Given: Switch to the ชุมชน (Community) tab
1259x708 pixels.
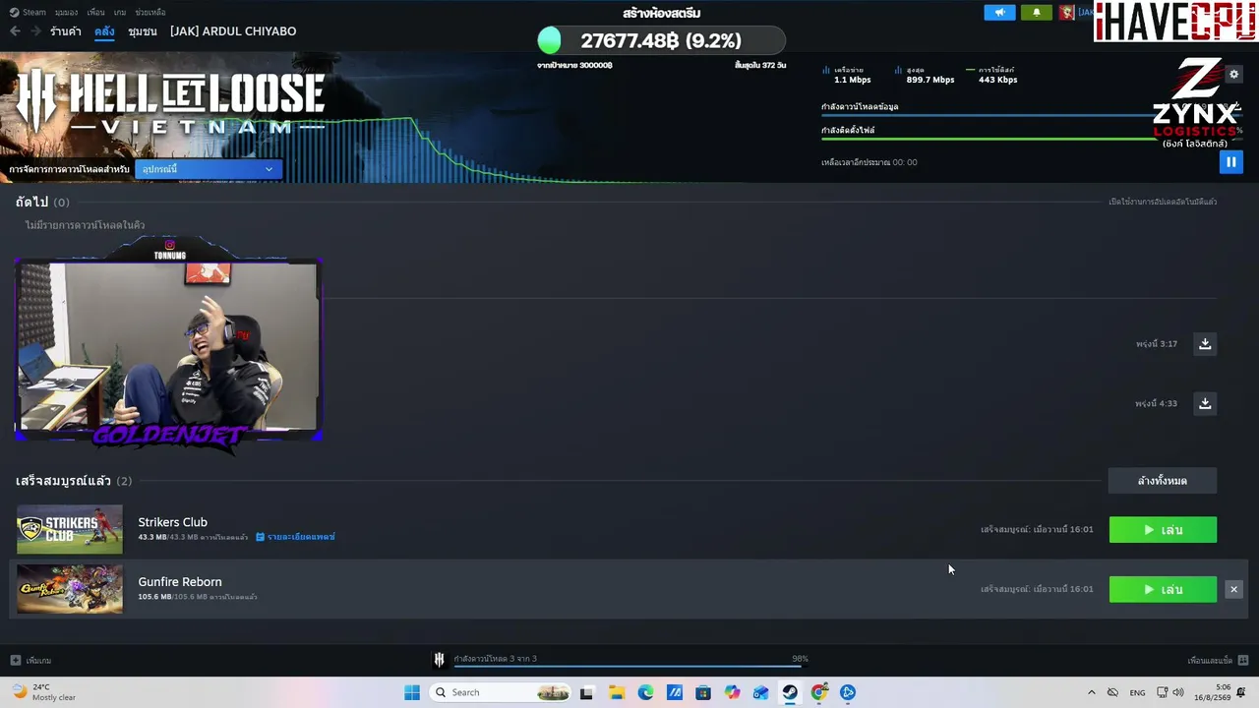Looking at the screenshot, I should coord(143,31).
